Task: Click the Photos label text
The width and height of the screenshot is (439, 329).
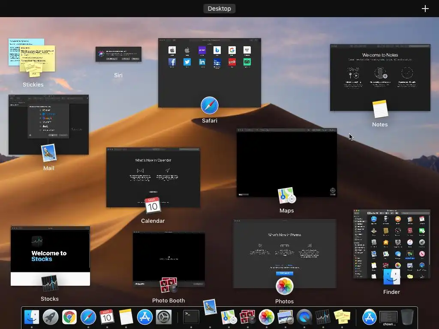Action: pos(285,301)
